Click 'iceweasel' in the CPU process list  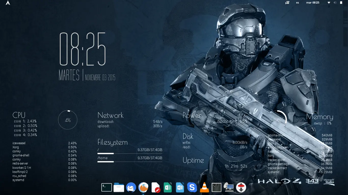tap(19, 143)
